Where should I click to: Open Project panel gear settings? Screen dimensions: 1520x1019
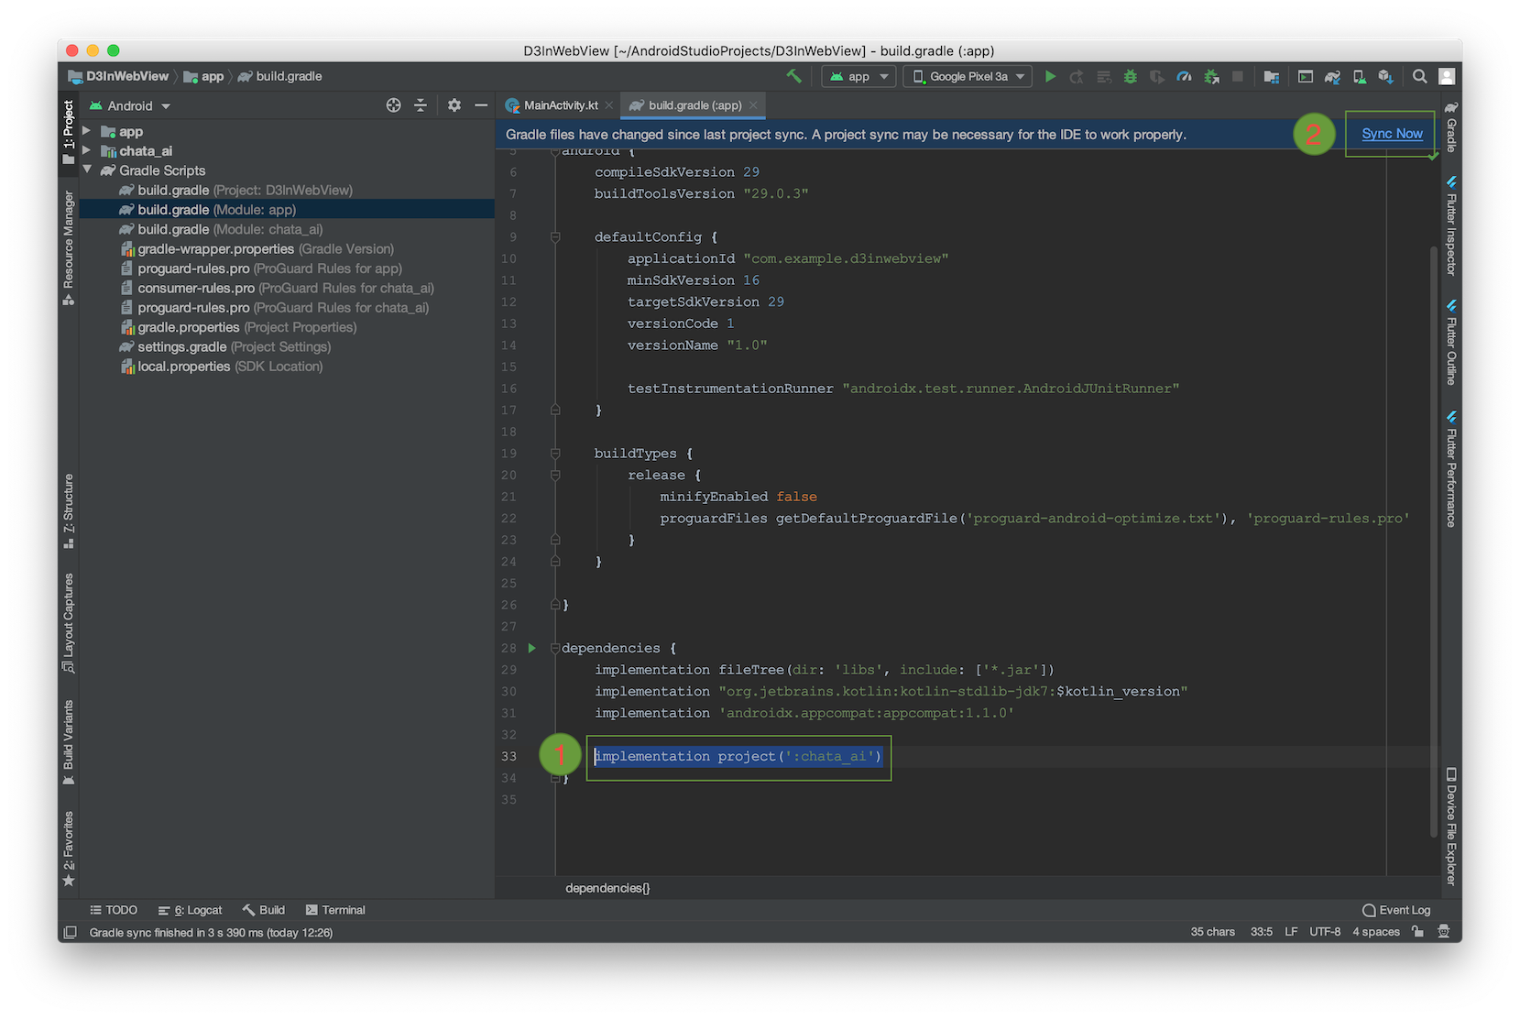tap(454, 105)
